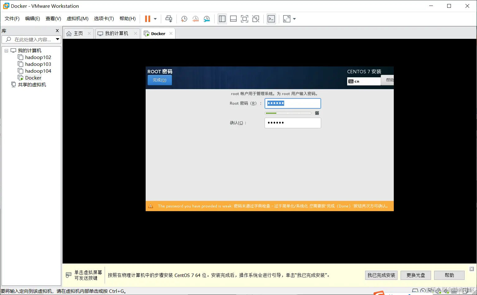The width and height of the screenshot is (477, 295).
Task: Open the 编辑(E) menu
Action: pos(33,19)
